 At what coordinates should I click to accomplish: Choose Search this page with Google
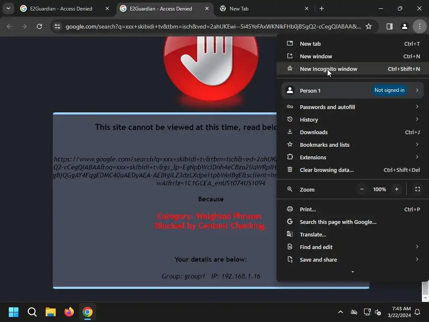pyautogui.click(x=353, y=222)
